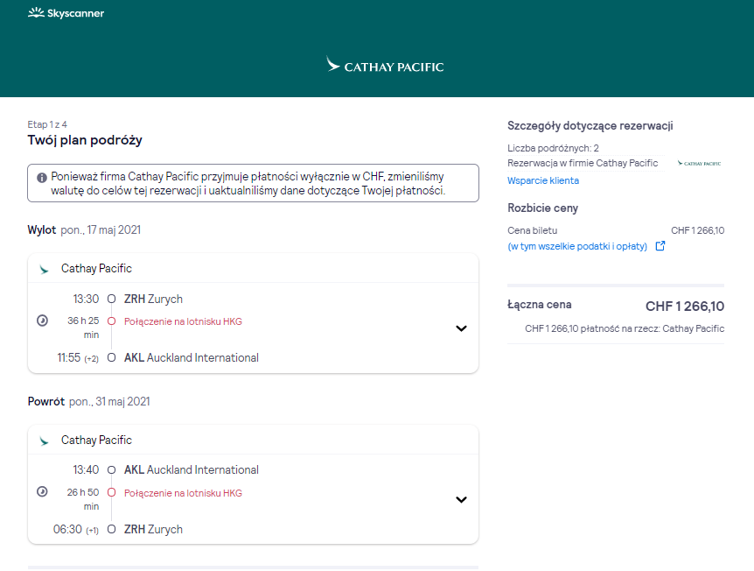Click 'AKL Auckland International' arrival at 11:55

[192, 357]
